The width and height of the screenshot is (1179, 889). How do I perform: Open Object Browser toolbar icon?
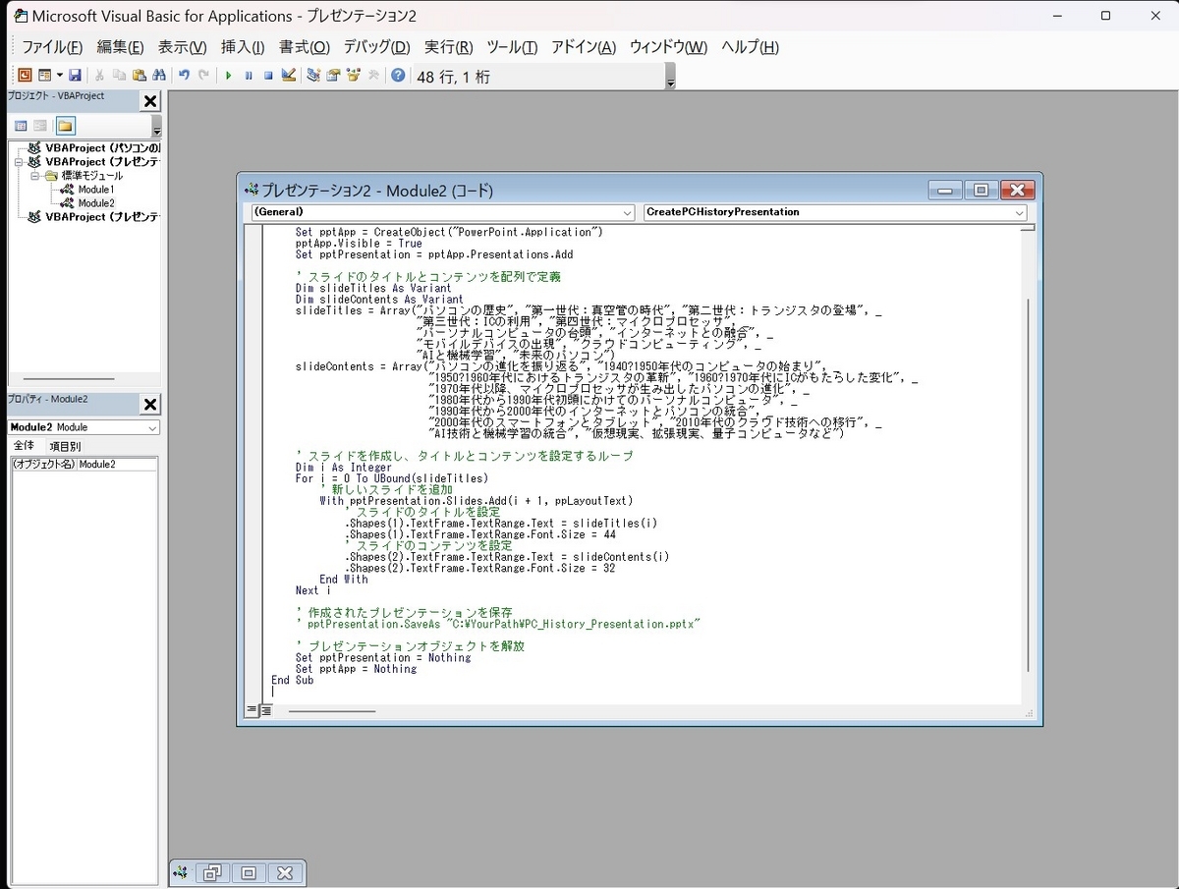tap(353, 75)
